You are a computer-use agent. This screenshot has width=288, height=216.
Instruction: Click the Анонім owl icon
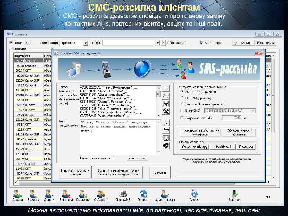(194, 194)
